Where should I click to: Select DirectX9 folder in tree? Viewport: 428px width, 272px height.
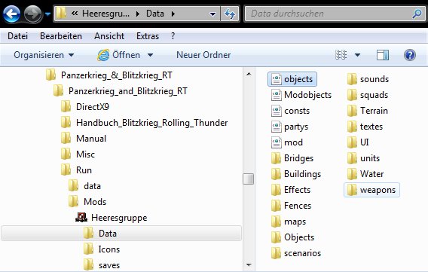[x=93, y=107]
